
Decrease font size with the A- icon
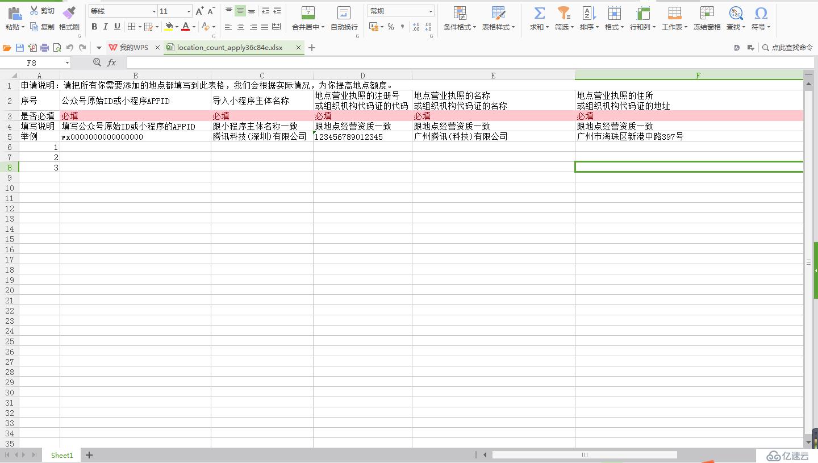[x=211, y=11]
